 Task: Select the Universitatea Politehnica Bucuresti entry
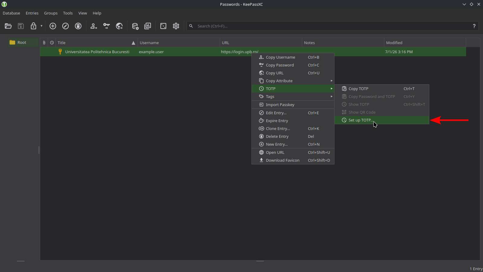(x=97, y=52)
